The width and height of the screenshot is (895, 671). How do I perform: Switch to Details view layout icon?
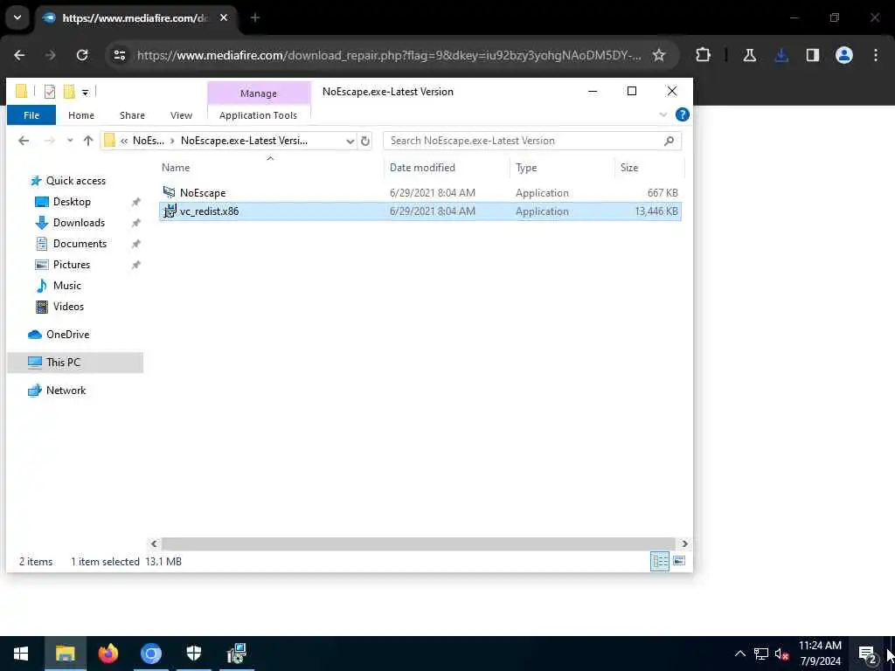tap(660, 562)
